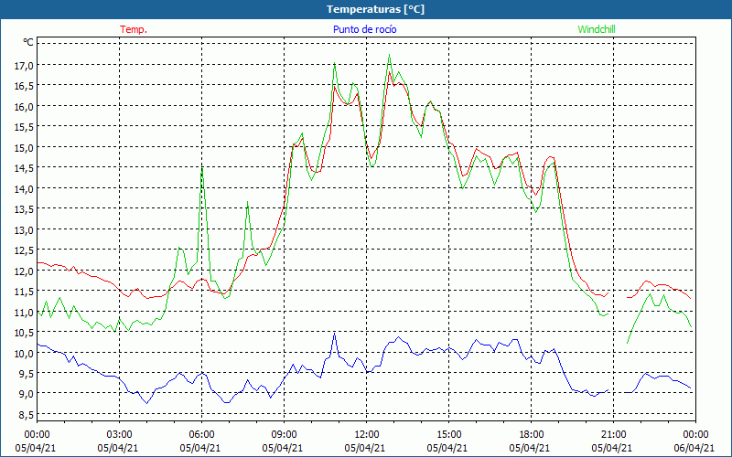
Task: Click the 11,5 y-axis value
Action: pos(24,292)
